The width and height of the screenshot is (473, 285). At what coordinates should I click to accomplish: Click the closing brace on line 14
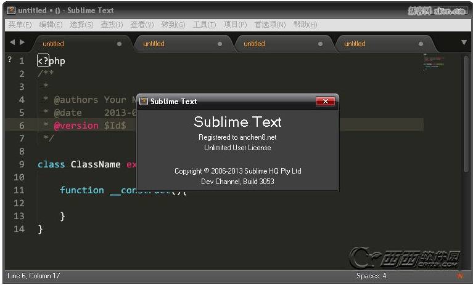[x=40, y=230]
